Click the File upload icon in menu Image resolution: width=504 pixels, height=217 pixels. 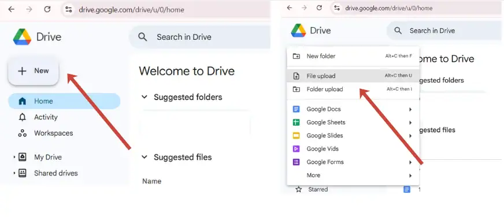click(x=296, y=76)
